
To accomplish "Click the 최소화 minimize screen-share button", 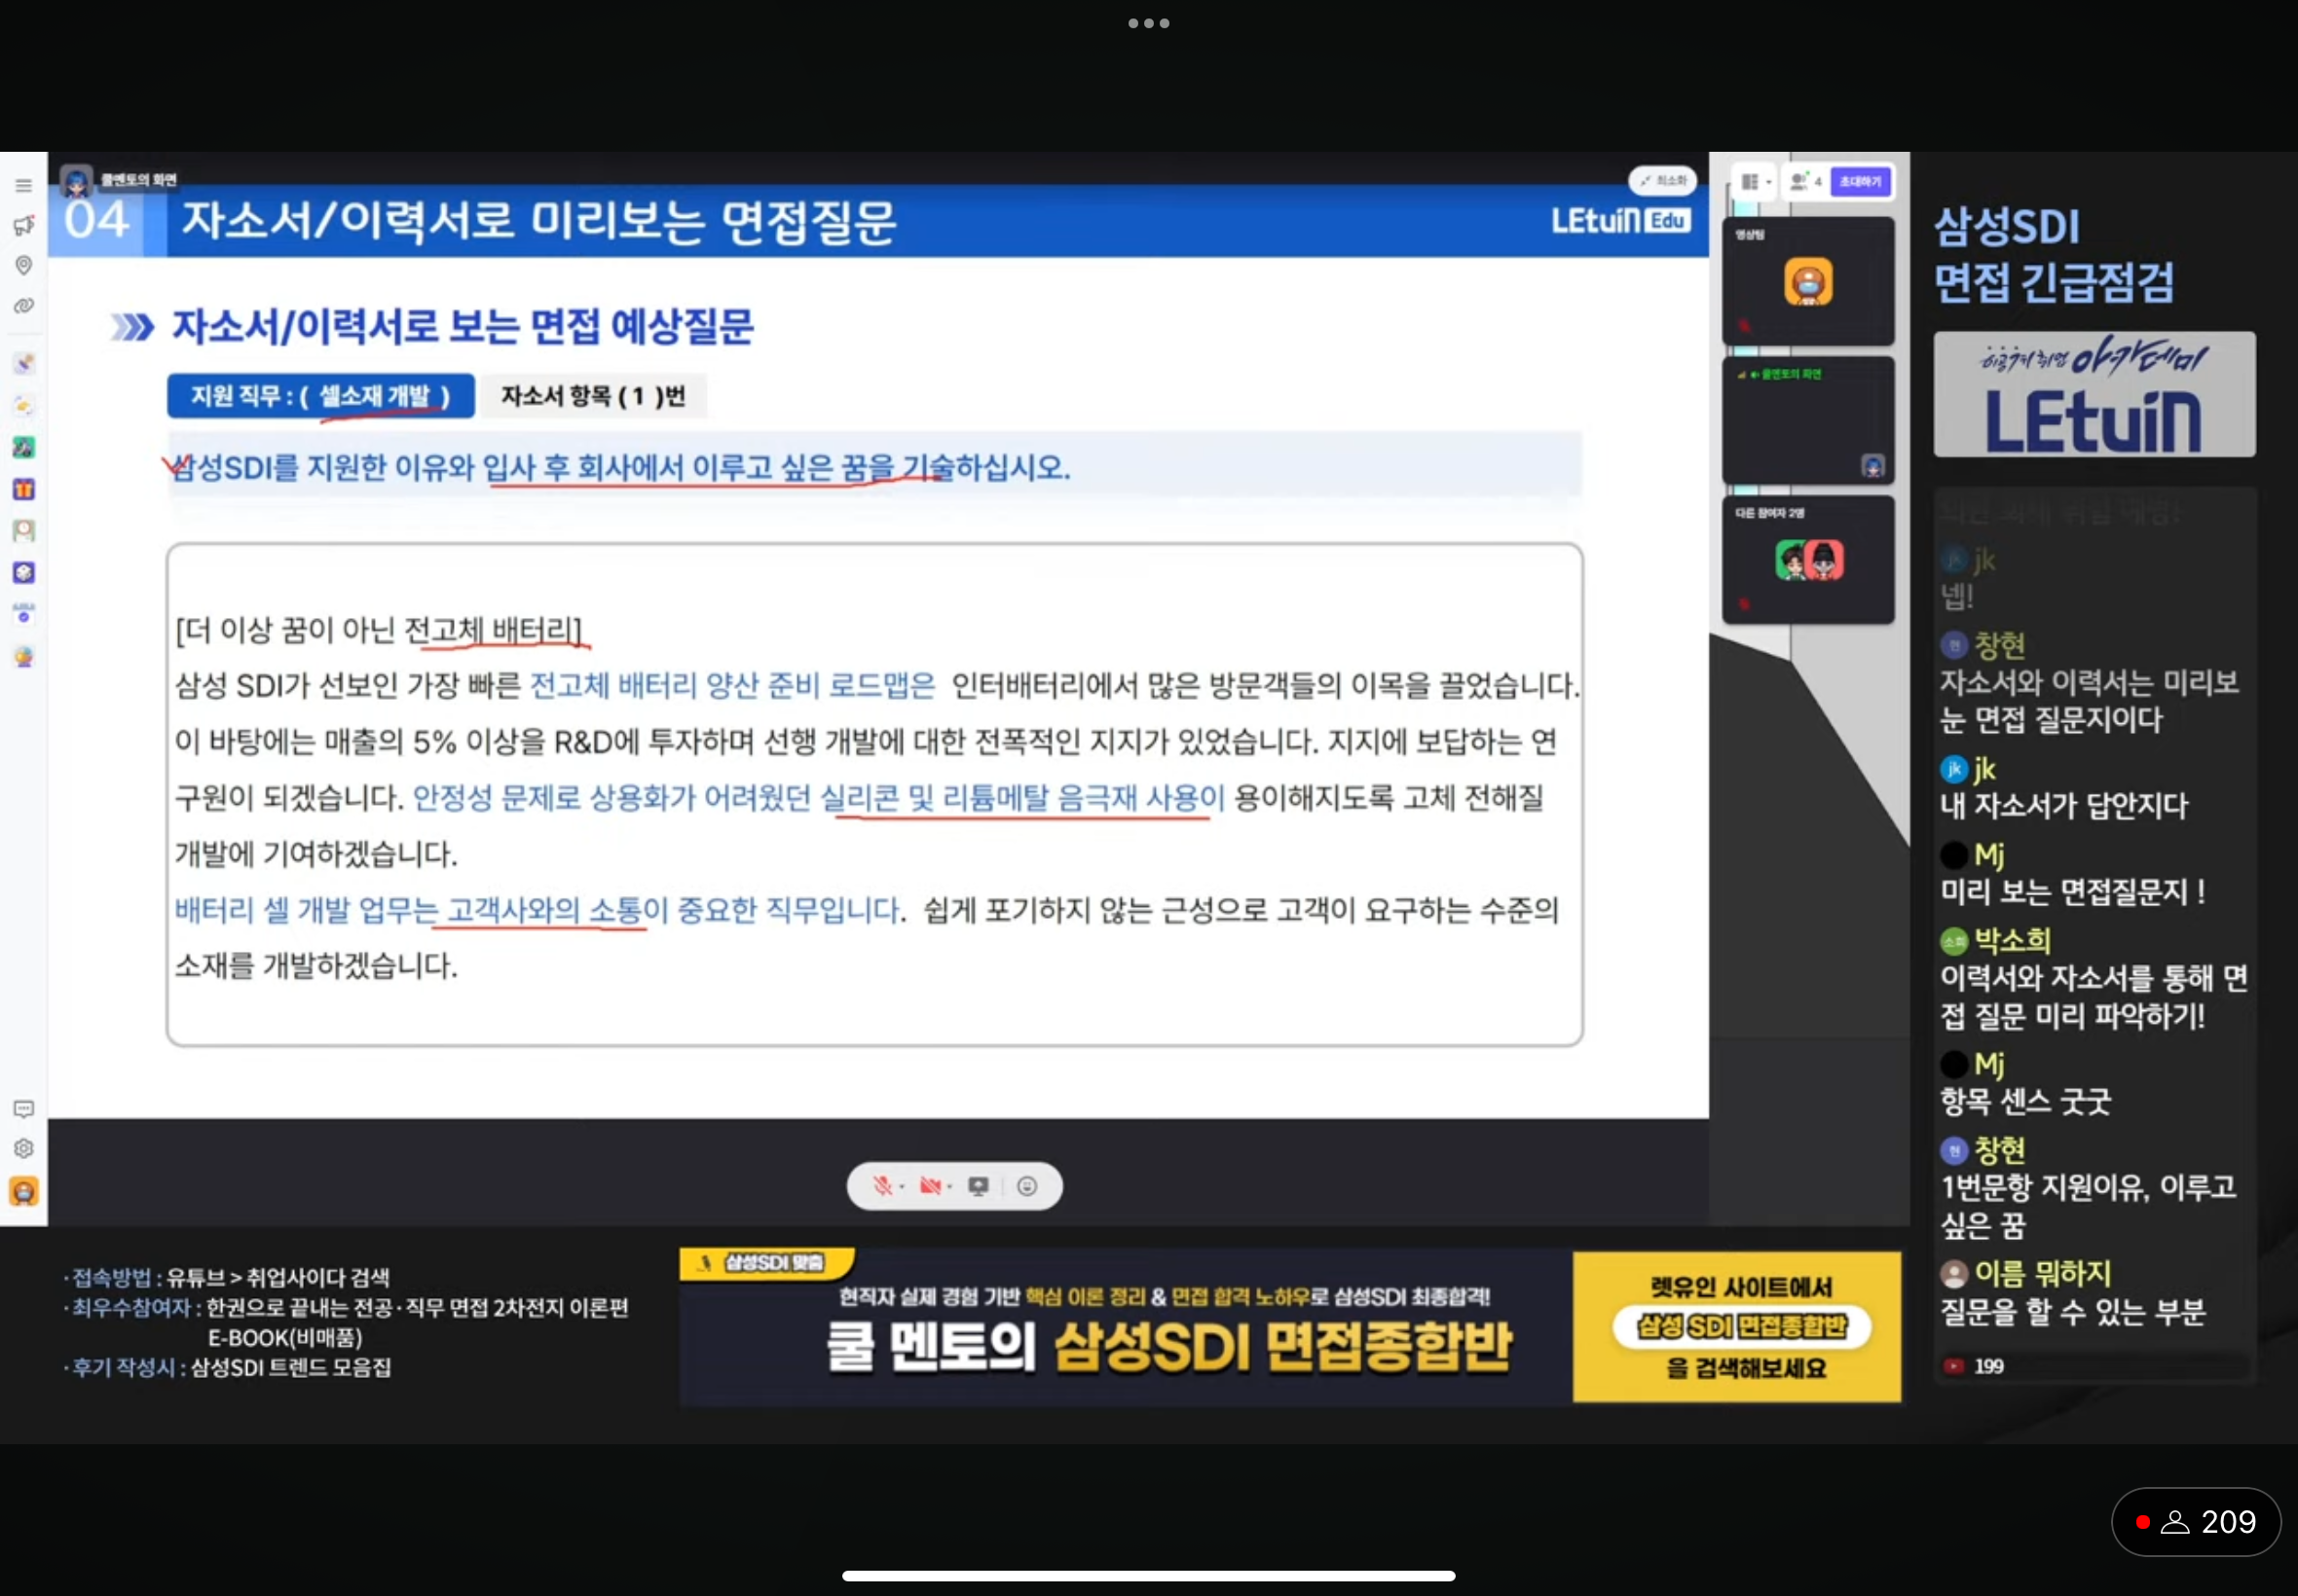I will pos(1663,181).
